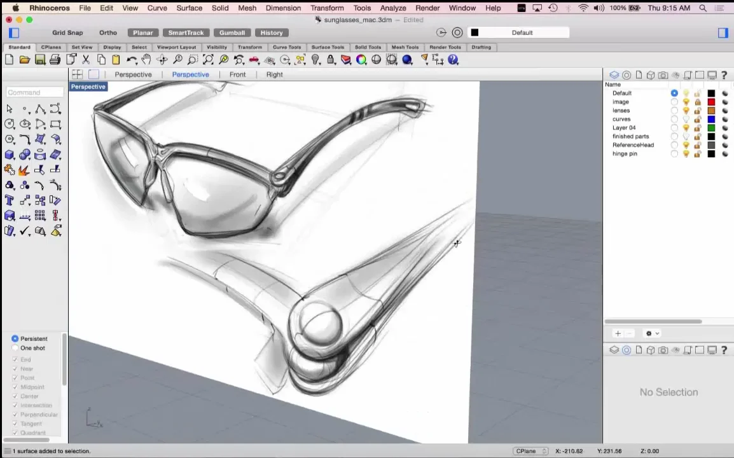Screen dimensions: 734x458
Task: Toggle the Gumball button
Action: [232, 33]
